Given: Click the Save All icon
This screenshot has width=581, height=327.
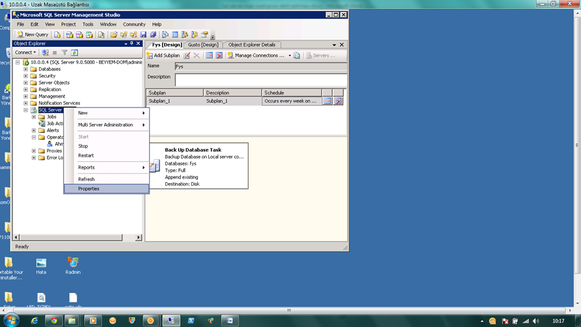Looking at the screenshot, I should [153, 35].
